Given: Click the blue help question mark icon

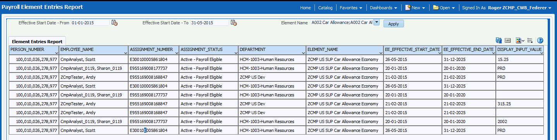Looking at the screenshot, I should tap(540, 40).
